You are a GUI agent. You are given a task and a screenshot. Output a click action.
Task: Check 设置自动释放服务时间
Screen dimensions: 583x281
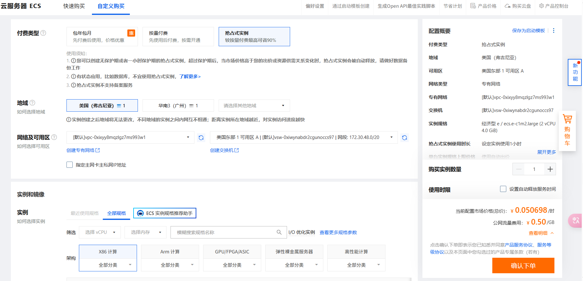click(x=503, y=189)
